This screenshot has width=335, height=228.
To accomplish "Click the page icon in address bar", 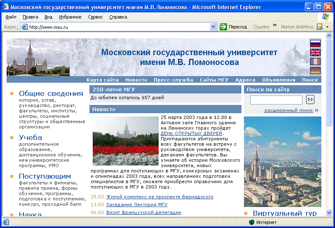I will [x=25, y=27].
